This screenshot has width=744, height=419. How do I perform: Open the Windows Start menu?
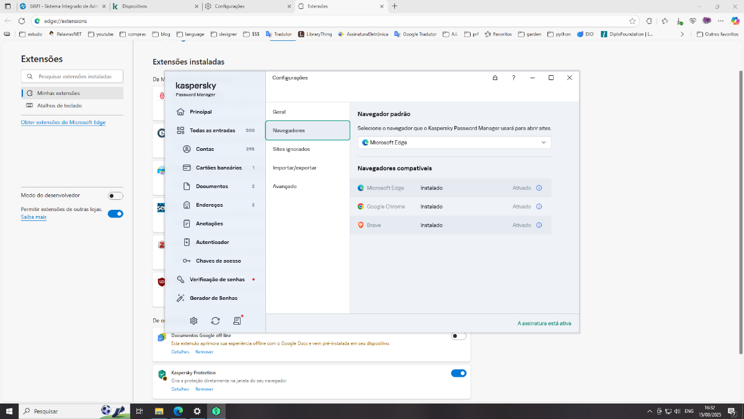(x=9, y=411)
